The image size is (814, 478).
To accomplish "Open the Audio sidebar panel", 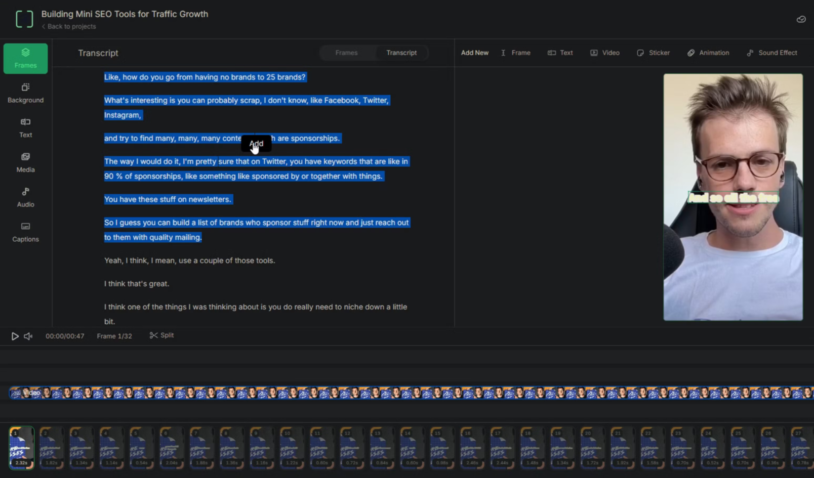I will (x=25, y=197).
